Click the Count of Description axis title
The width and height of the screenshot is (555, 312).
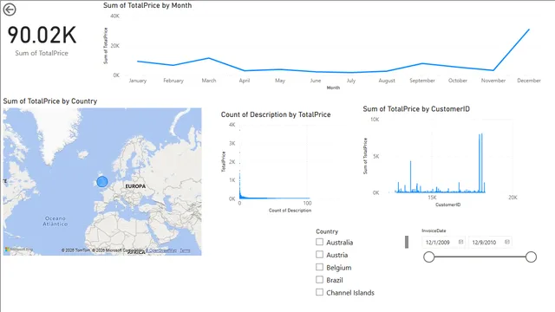pyautogui.click(x=290, y=211)
